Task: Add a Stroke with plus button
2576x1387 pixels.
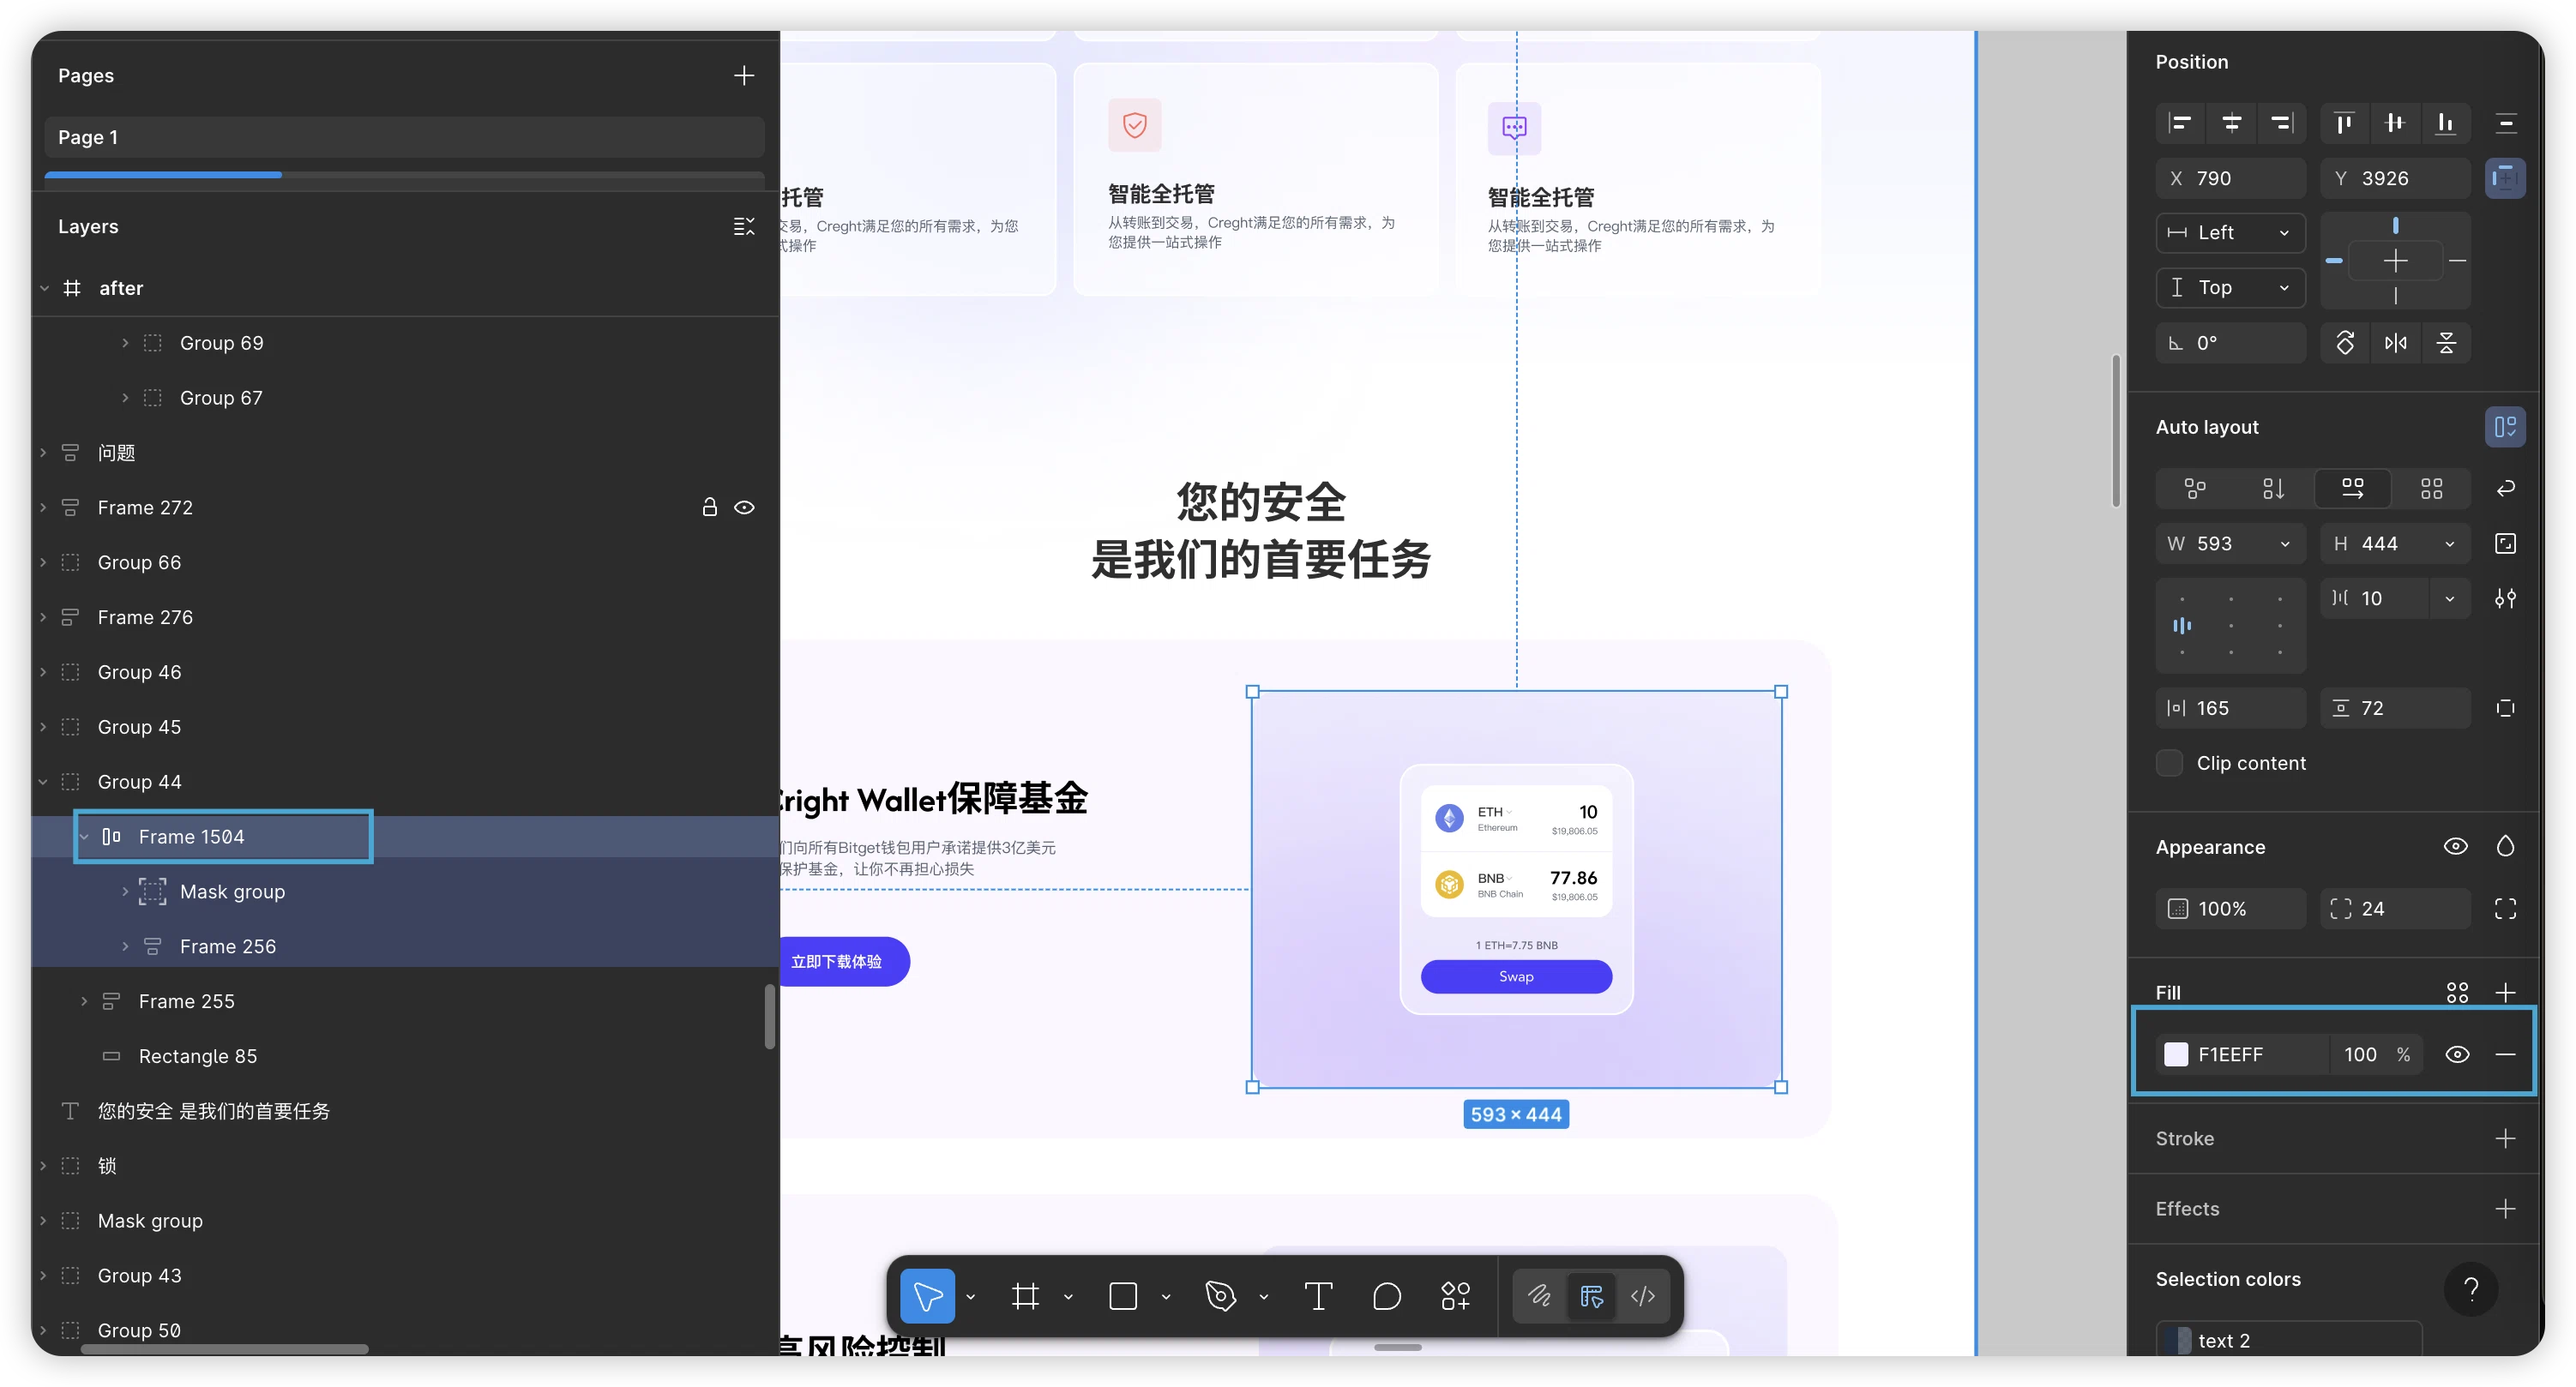Action: 2505,1138
